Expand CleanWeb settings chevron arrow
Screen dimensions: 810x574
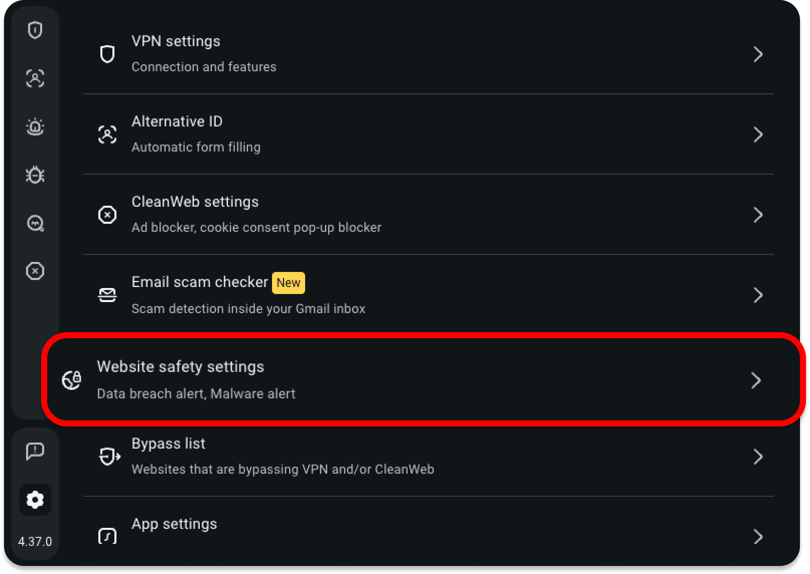(758, 215)
